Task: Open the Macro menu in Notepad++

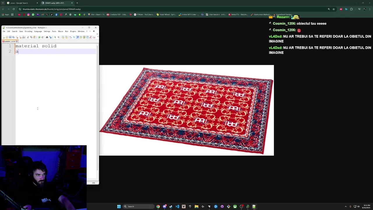Action: 61,31
